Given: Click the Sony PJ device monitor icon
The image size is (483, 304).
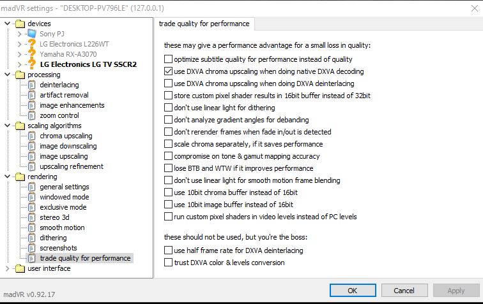Looking at the screenshot, I should coord(32,34).
